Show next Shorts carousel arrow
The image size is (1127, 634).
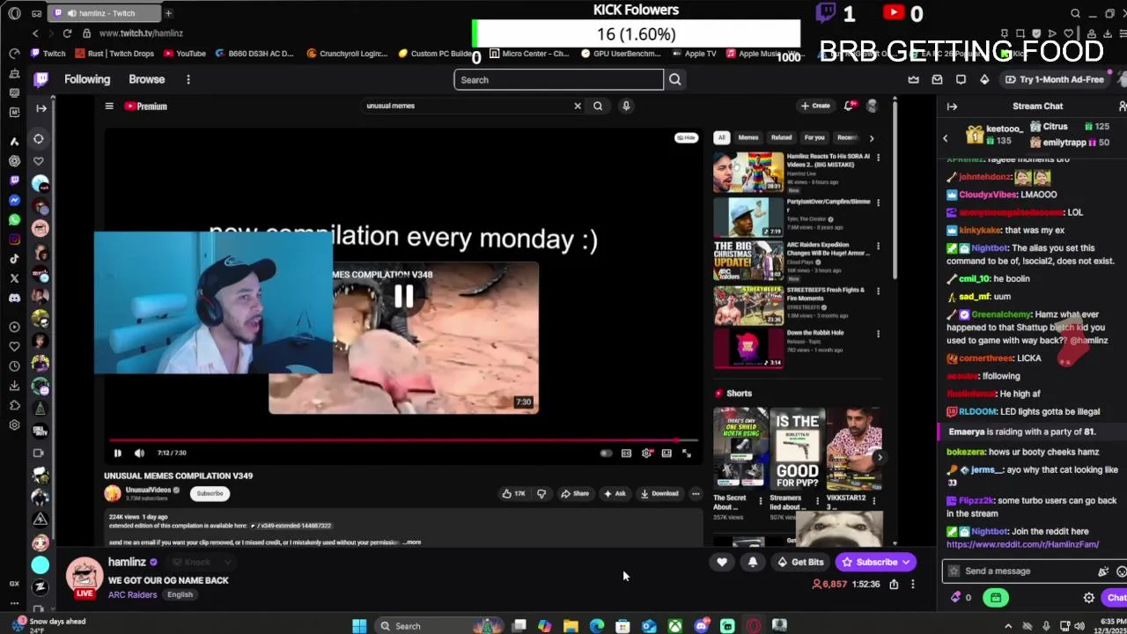click(x=879, y=456)
